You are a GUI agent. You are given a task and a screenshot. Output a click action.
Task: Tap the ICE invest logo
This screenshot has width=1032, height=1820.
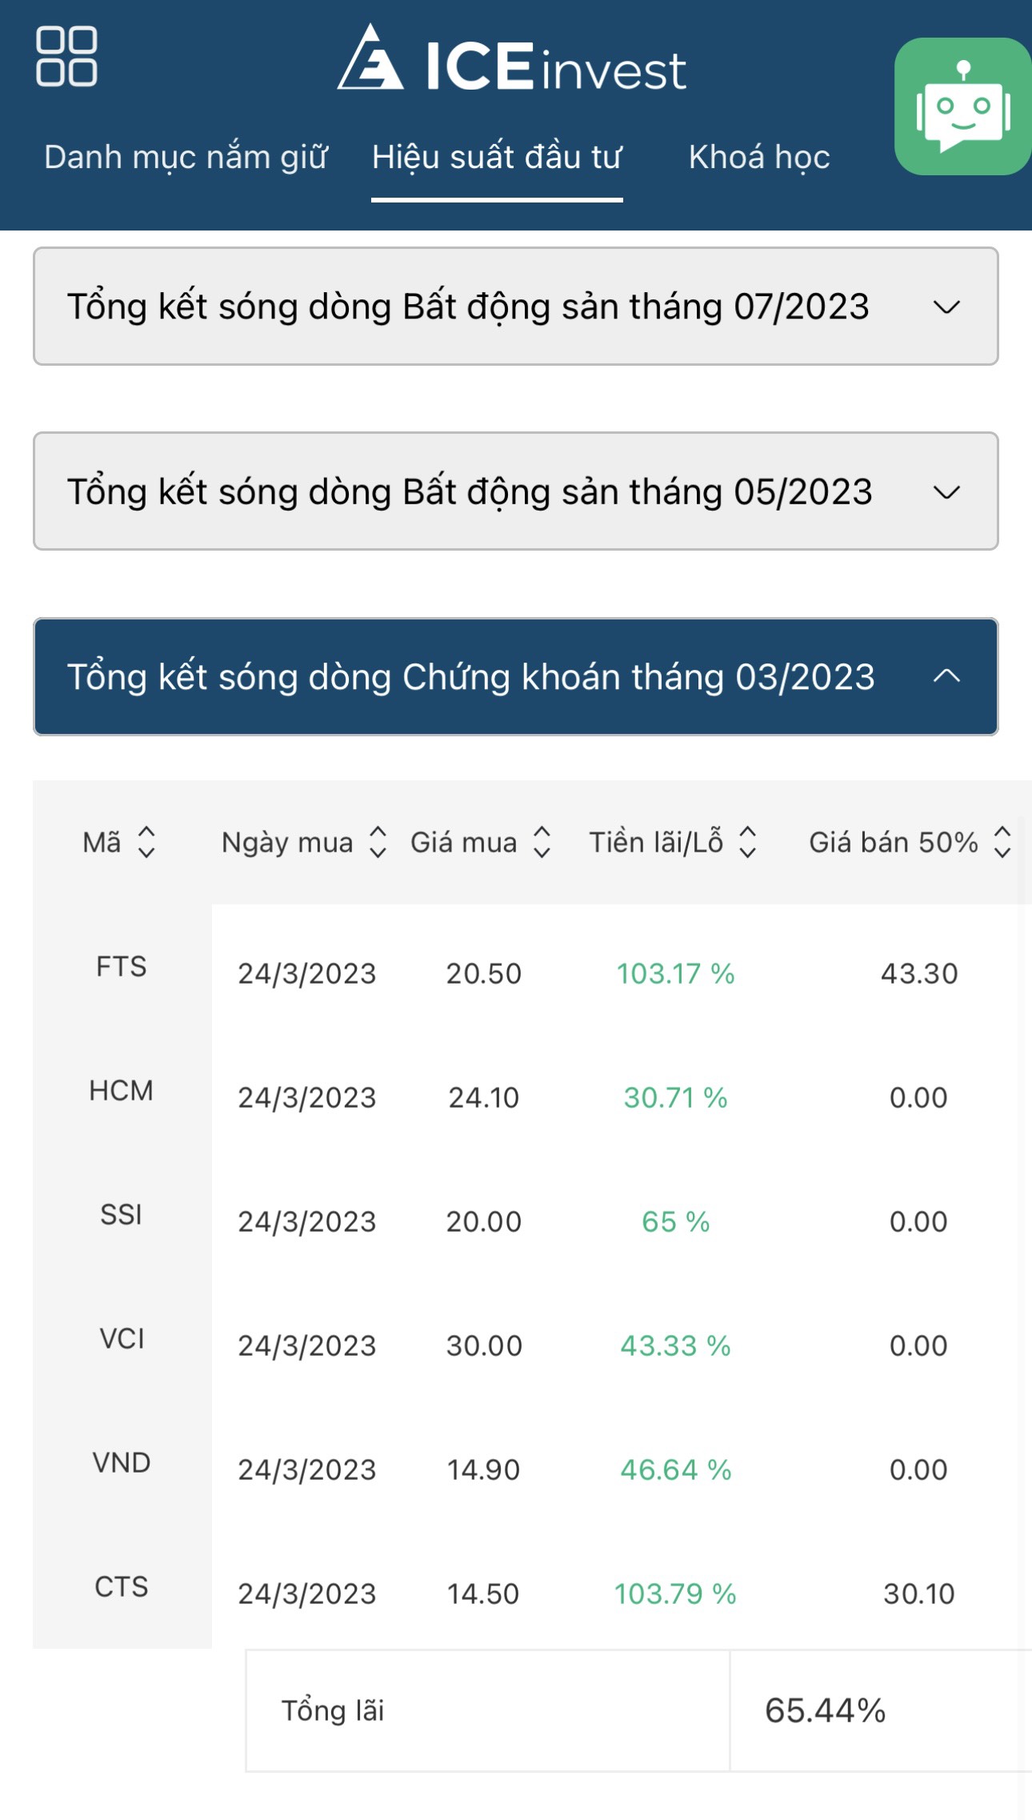pos(512,58)
